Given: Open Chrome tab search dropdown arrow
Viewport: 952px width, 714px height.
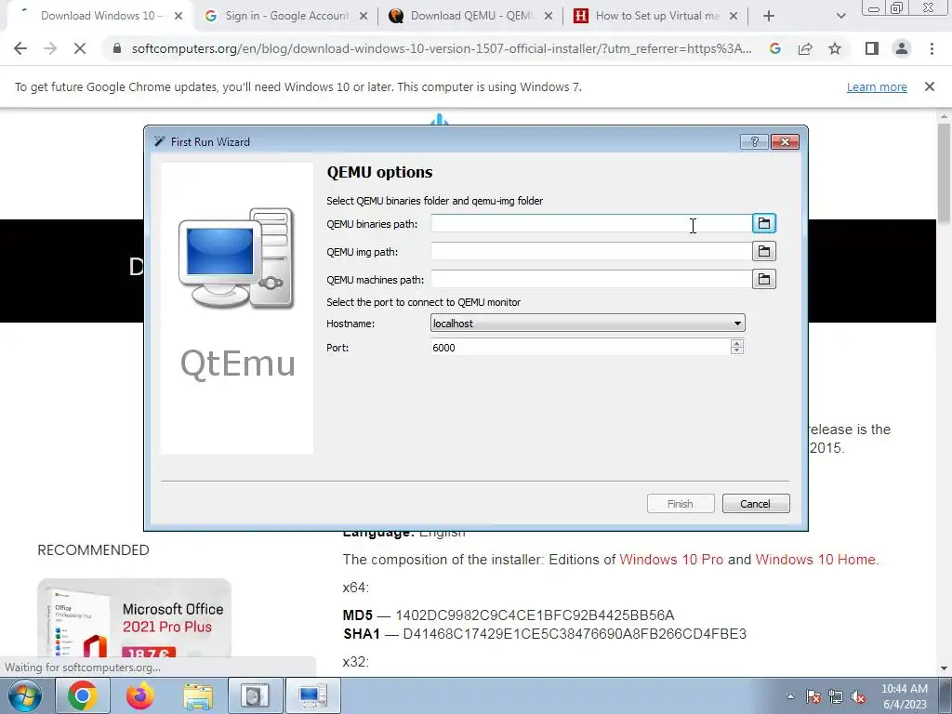Looking at the screenshot, I should pos(840,17).
